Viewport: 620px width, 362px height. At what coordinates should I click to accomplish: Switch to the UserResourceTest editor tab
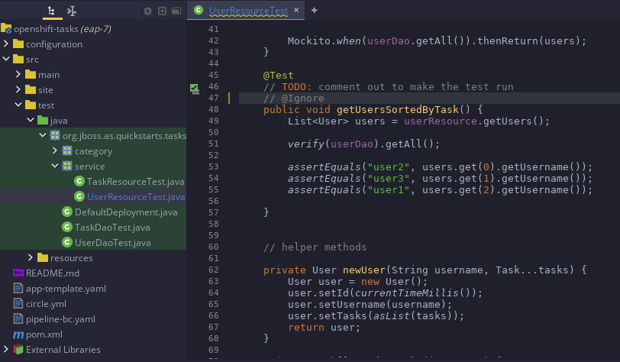[248, 11]
